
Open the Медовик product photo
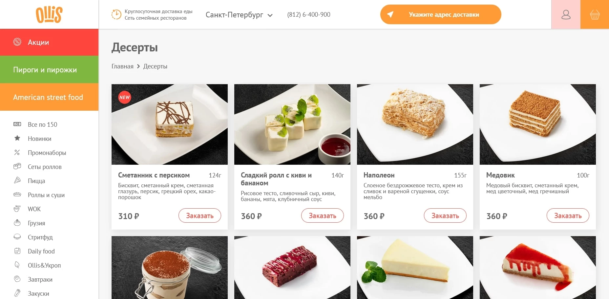point(537,124)
